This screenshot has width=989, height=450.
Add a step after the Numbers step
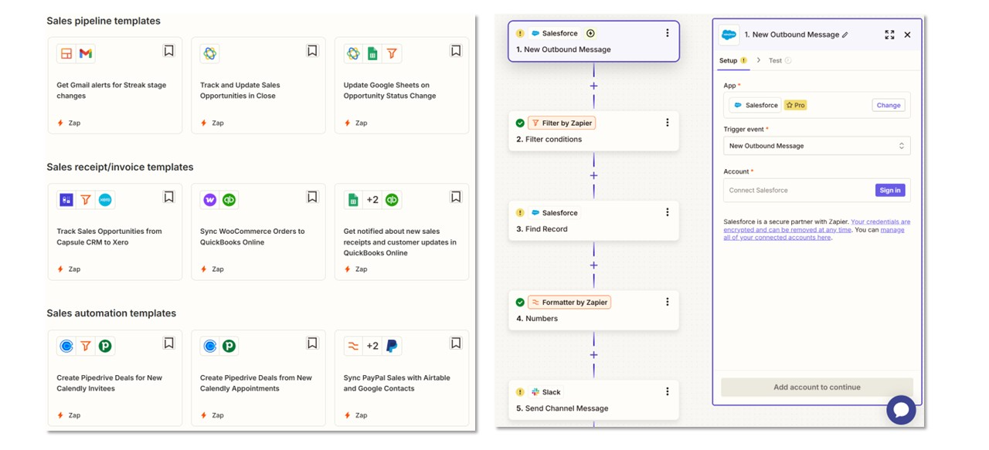[x=593, y=355]
